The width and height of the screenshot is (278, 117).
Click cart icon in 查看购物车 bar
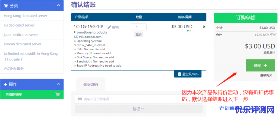click(x=57, y=95)
